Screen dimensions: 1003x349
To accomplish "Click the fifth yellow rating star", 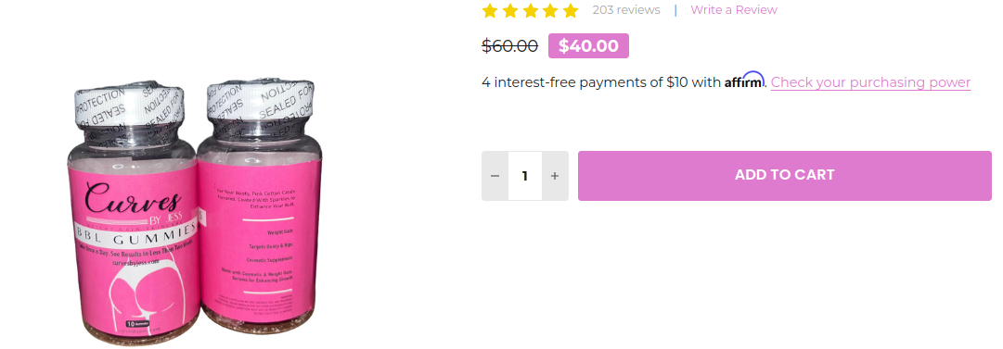I will 571,10.
